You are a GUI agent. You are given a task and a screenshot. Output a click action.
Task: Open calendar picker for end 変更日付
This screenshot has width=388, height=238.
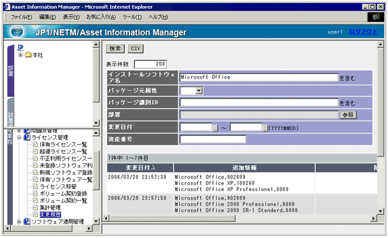point(266,128)
